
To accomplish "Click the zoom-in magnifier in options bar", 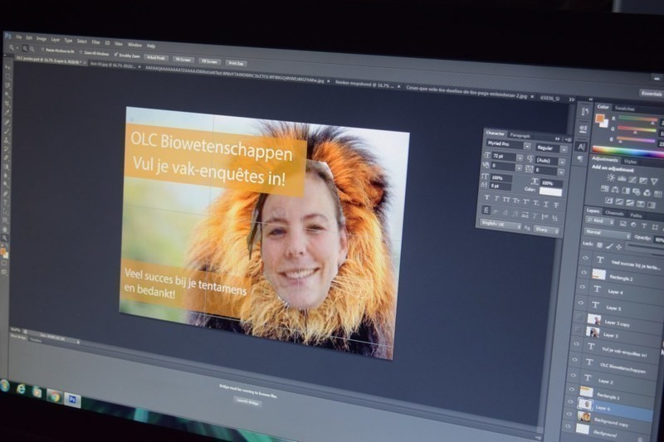I will 25,49.
